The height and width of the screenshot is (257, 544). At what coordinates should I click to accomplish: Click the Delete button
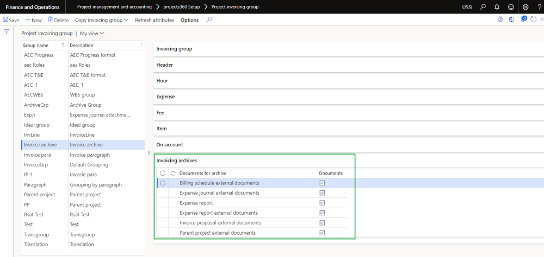(58, 20)
